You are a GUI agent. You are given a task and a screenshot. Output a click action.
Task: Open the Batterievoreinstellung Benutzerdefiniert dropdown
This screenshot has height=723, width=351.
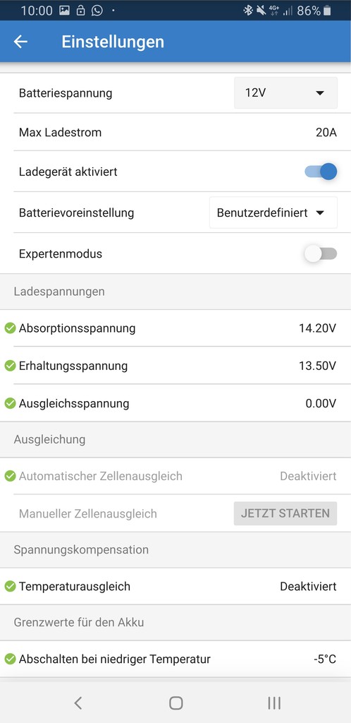point(273,213)
